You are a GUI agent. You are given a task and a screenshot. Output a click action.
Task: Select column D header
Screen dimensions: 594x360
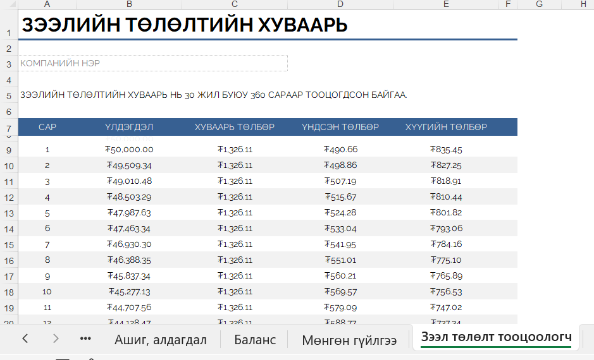pyautogui.click(x=340, y=4)
